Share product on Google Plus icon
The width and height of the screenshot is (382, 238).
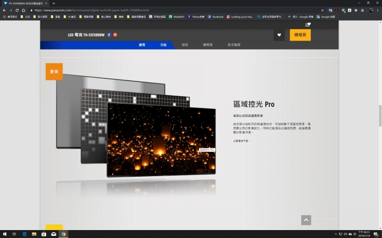[115, 35]
